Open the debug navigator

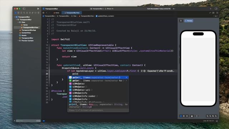point(33,13)
